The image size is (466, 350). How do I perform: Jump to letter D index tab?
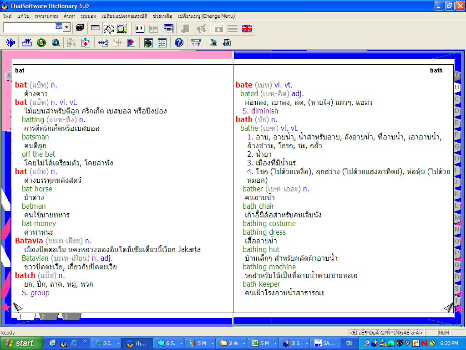457,111
